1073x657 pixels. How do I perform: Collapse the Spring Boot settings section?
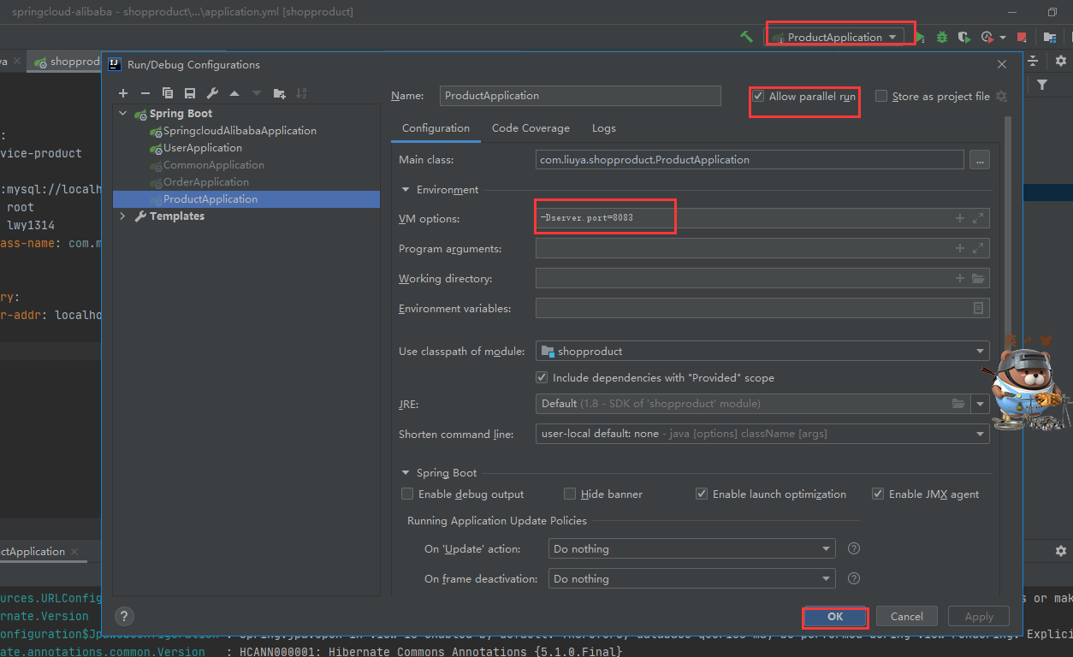click(x=405, y=473)
